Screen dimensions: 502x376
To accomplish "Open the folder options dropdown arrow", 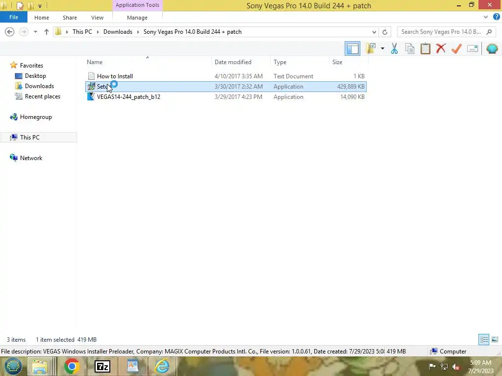I will click(x=382, y=48).
